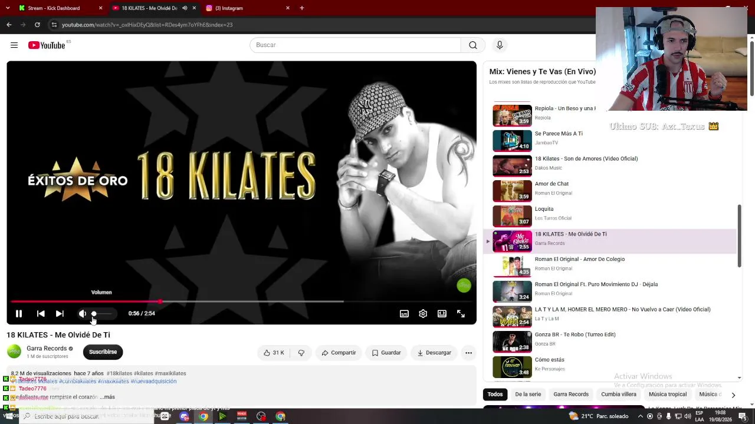The width and height of the screenshot is (755, 424).
Task: Open the tab search dropdown arrow
Action: (8, 8)
